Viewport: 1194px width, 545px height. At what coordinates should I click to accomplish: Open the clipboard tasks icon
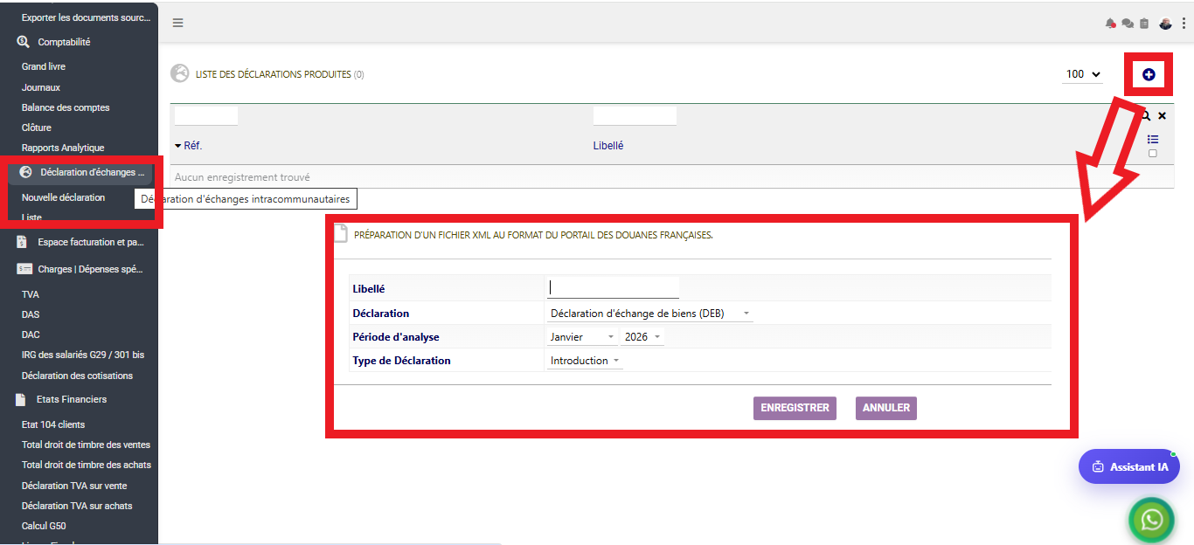click(1144, 24)
